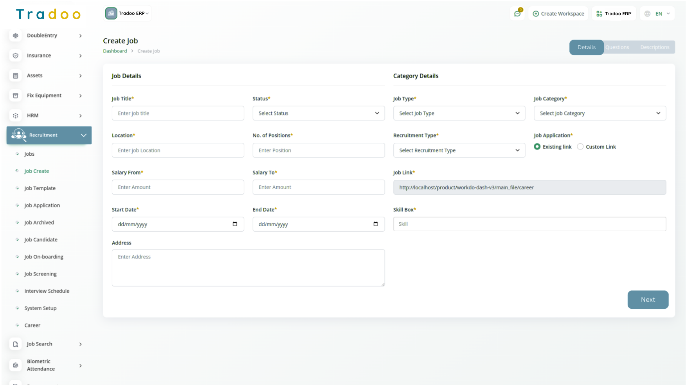
Task: Click the End Date dd/mm/yyyy field
Action: (319, 224)
